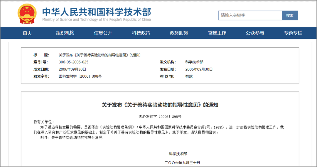This screenshot has height=167, width=317.
Task: Focus the 请输入关键字 search field
Action: (x=250, y=15)
